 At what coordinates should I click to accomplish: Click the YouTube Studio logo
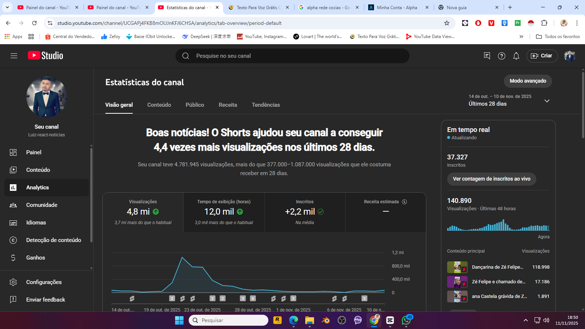pos(45,56)
